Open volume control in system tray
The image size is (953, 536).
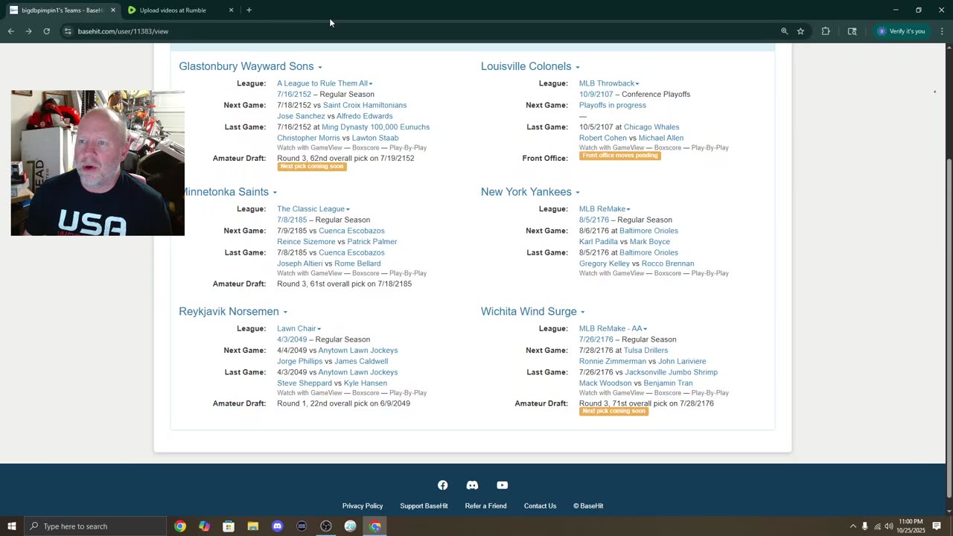[889, 526]
